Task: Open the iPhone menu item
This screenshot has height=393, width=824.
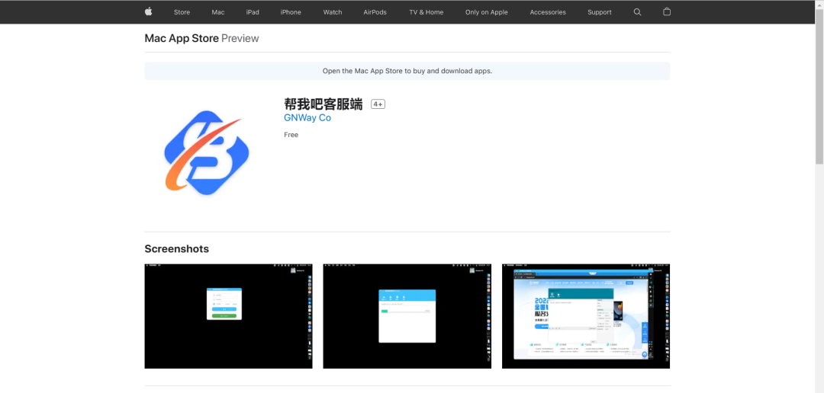Action: pyautogui.click(x=291, y=12)
